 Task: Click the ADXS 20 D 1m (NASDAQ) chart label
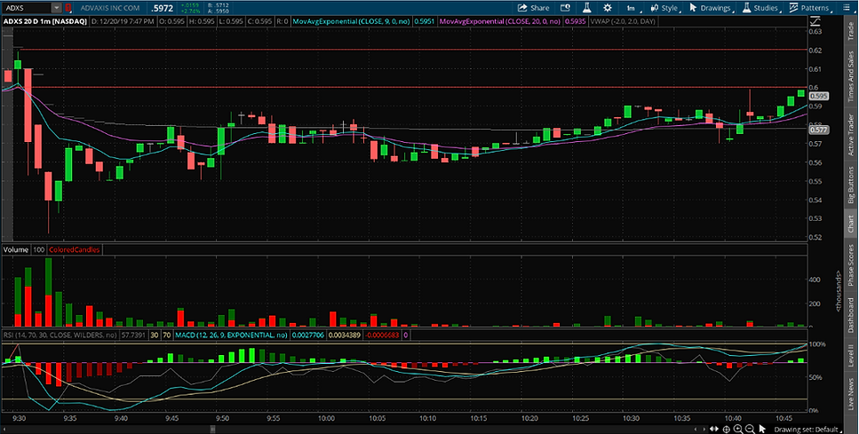(44, 21)
